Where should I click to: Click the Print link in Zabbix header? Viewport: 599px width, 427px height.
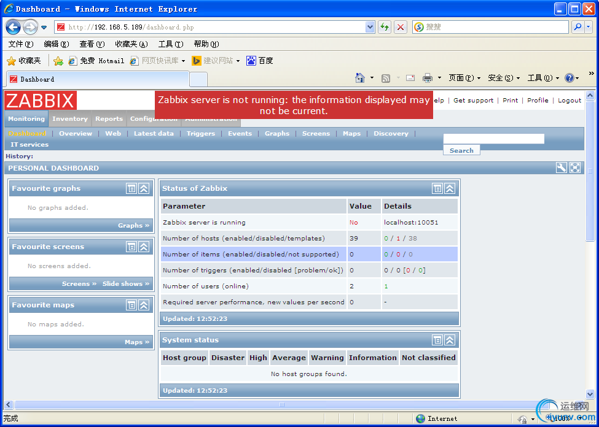coord(510,101)
